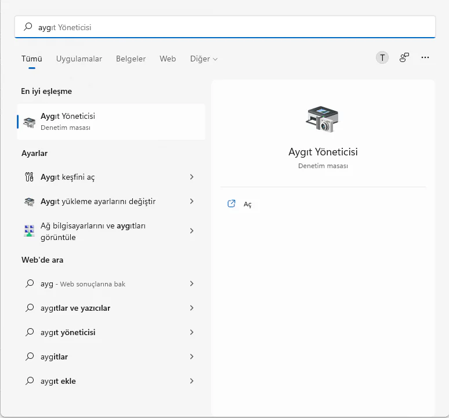Click the user avatar T icon
The height and width of the screenshot is (418, 449).
(x=382, y=57)
